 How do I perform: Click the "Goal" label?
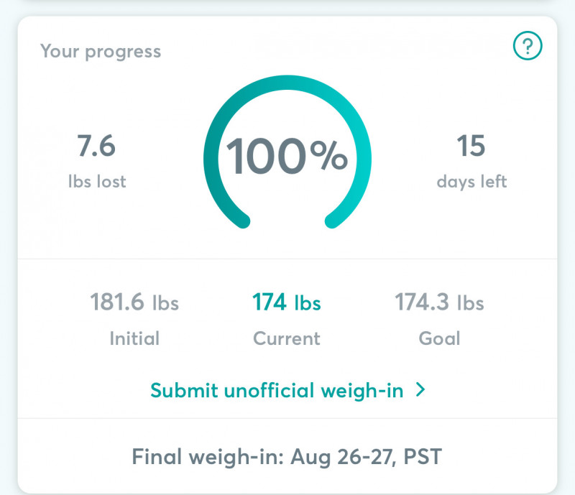point(439,338)
